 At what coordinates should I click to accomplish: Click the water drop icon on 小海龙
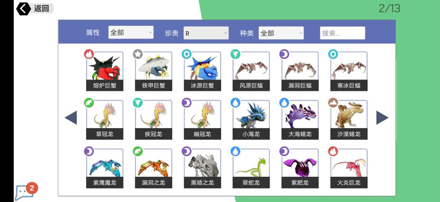pos(235,103)
